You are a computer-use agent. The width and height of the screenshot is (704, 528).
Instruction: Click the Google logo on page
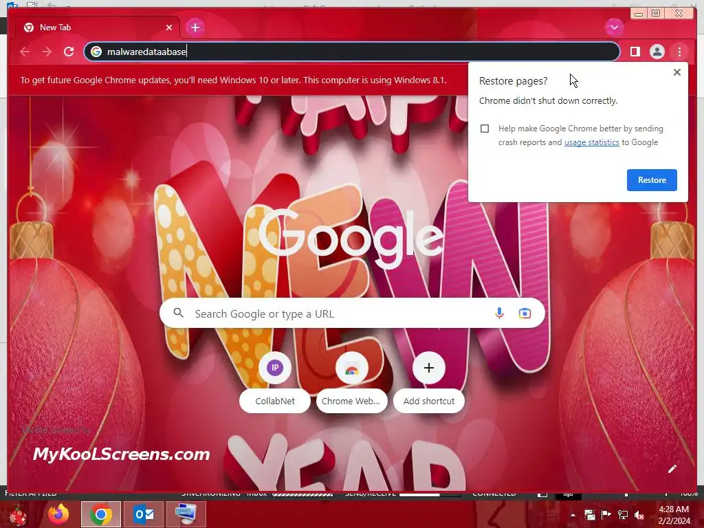click(x=351, y=239)
